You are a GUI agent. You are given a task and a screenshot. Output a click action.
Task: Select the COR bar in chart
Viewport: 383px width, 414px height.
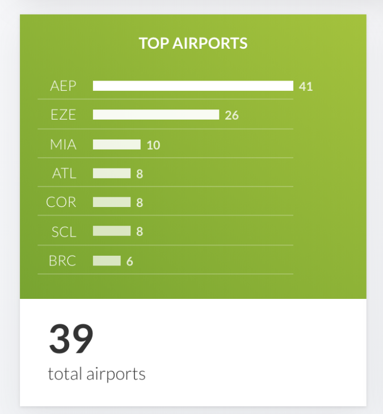tap(112, 202)
